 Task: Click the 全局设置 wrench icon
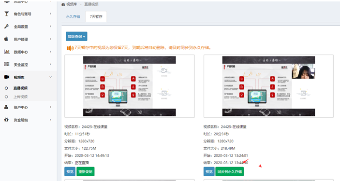coord(6,27)
